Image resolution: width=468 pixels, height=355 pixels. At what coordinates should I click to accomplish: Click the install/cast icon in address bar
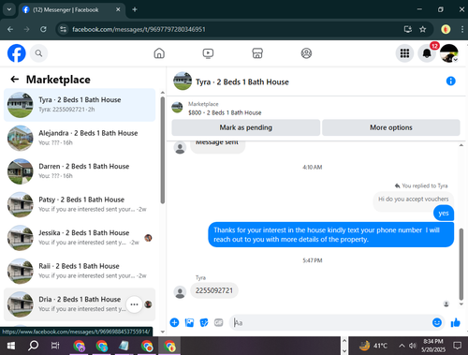(x=408, y=29)
